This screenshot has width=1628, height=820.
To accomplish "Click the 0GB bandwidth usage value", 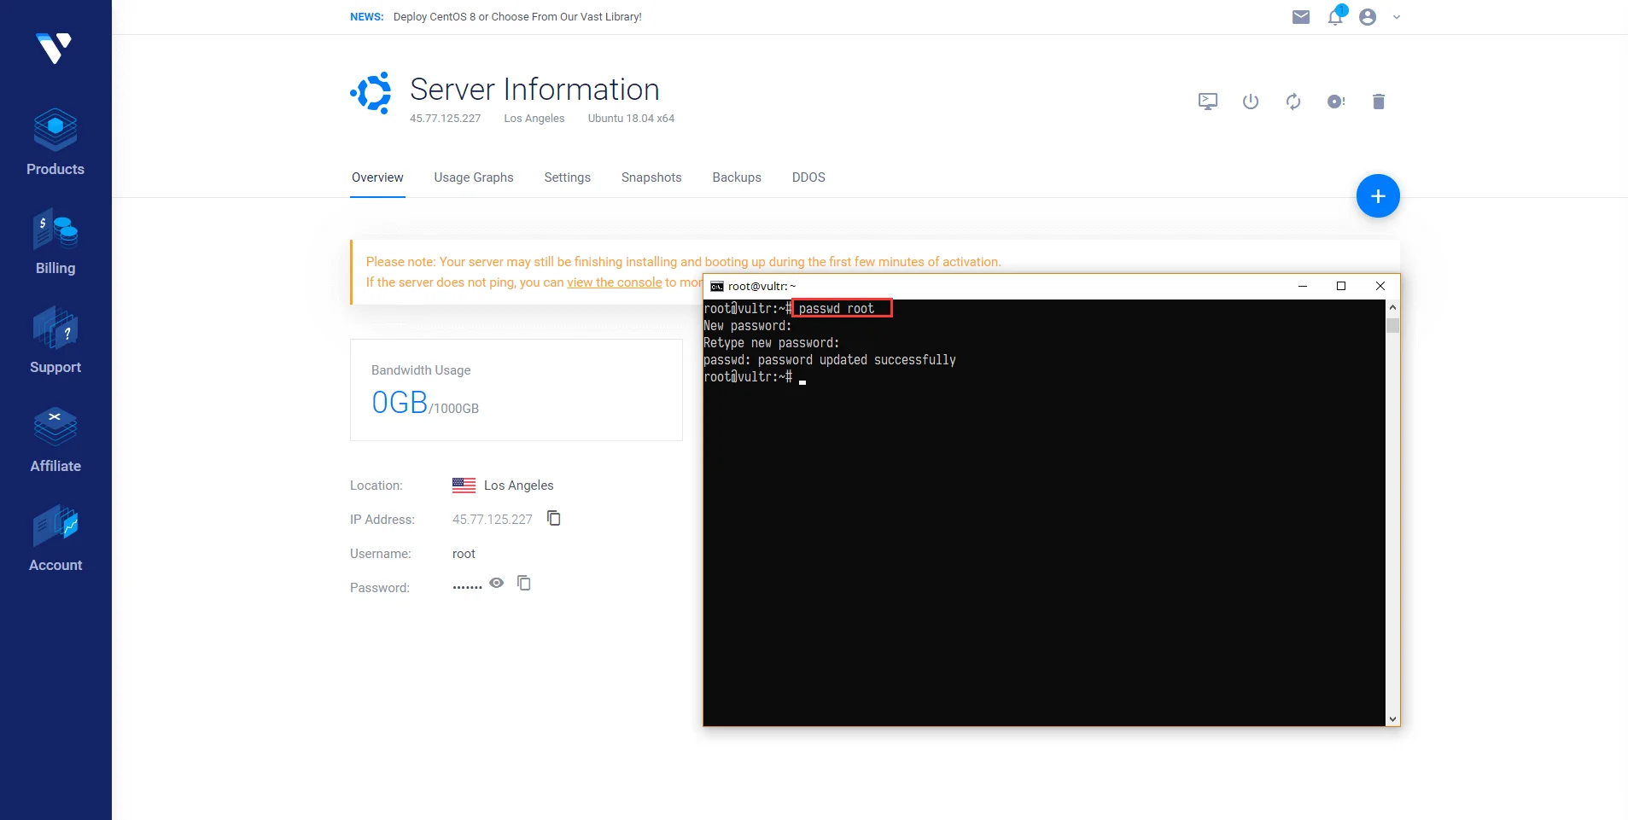I will [400, 402].
